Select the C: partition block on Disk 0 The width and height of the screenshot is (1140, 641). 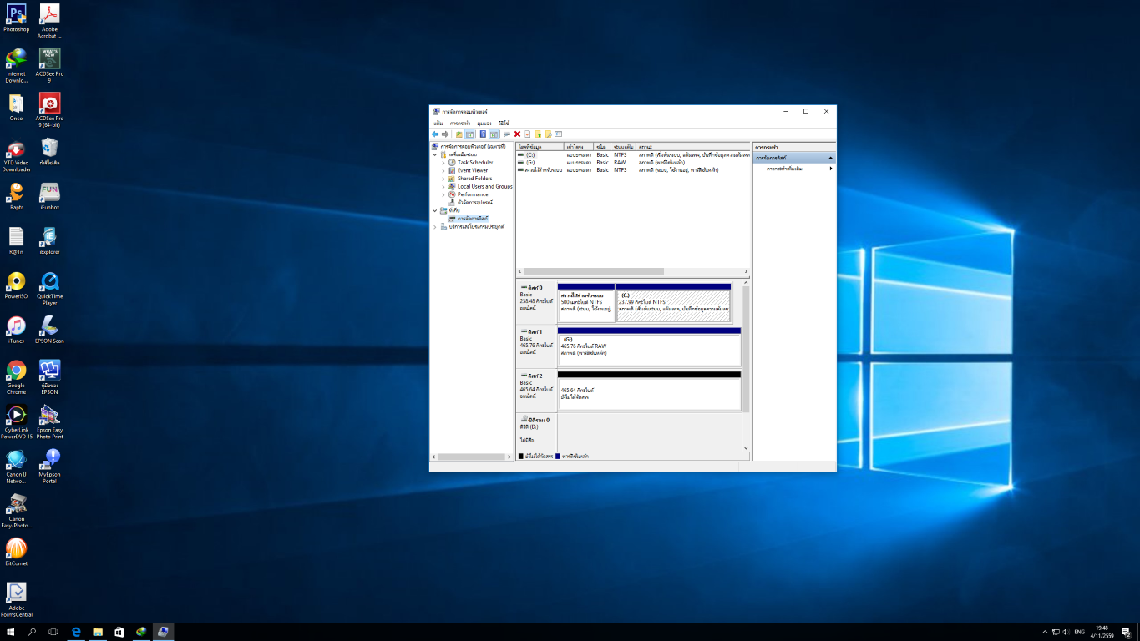pos(673,304)
